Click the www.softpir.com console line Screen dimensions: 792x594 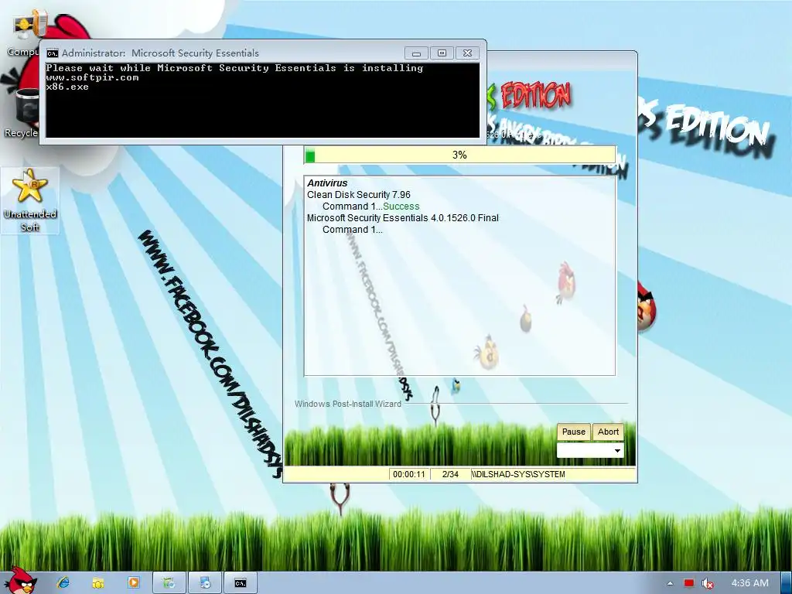click(93, 78)
